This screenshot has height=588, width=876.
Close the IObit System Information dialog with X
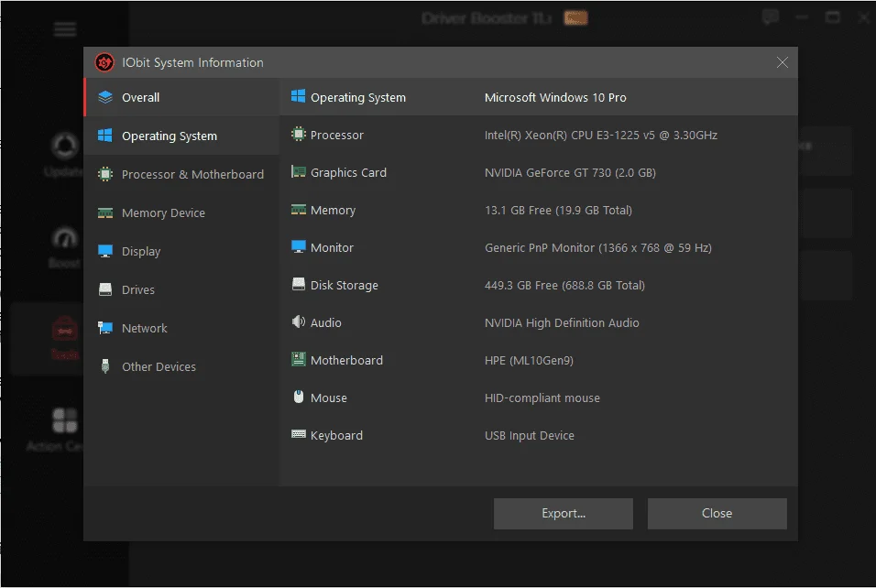(783, 62)
